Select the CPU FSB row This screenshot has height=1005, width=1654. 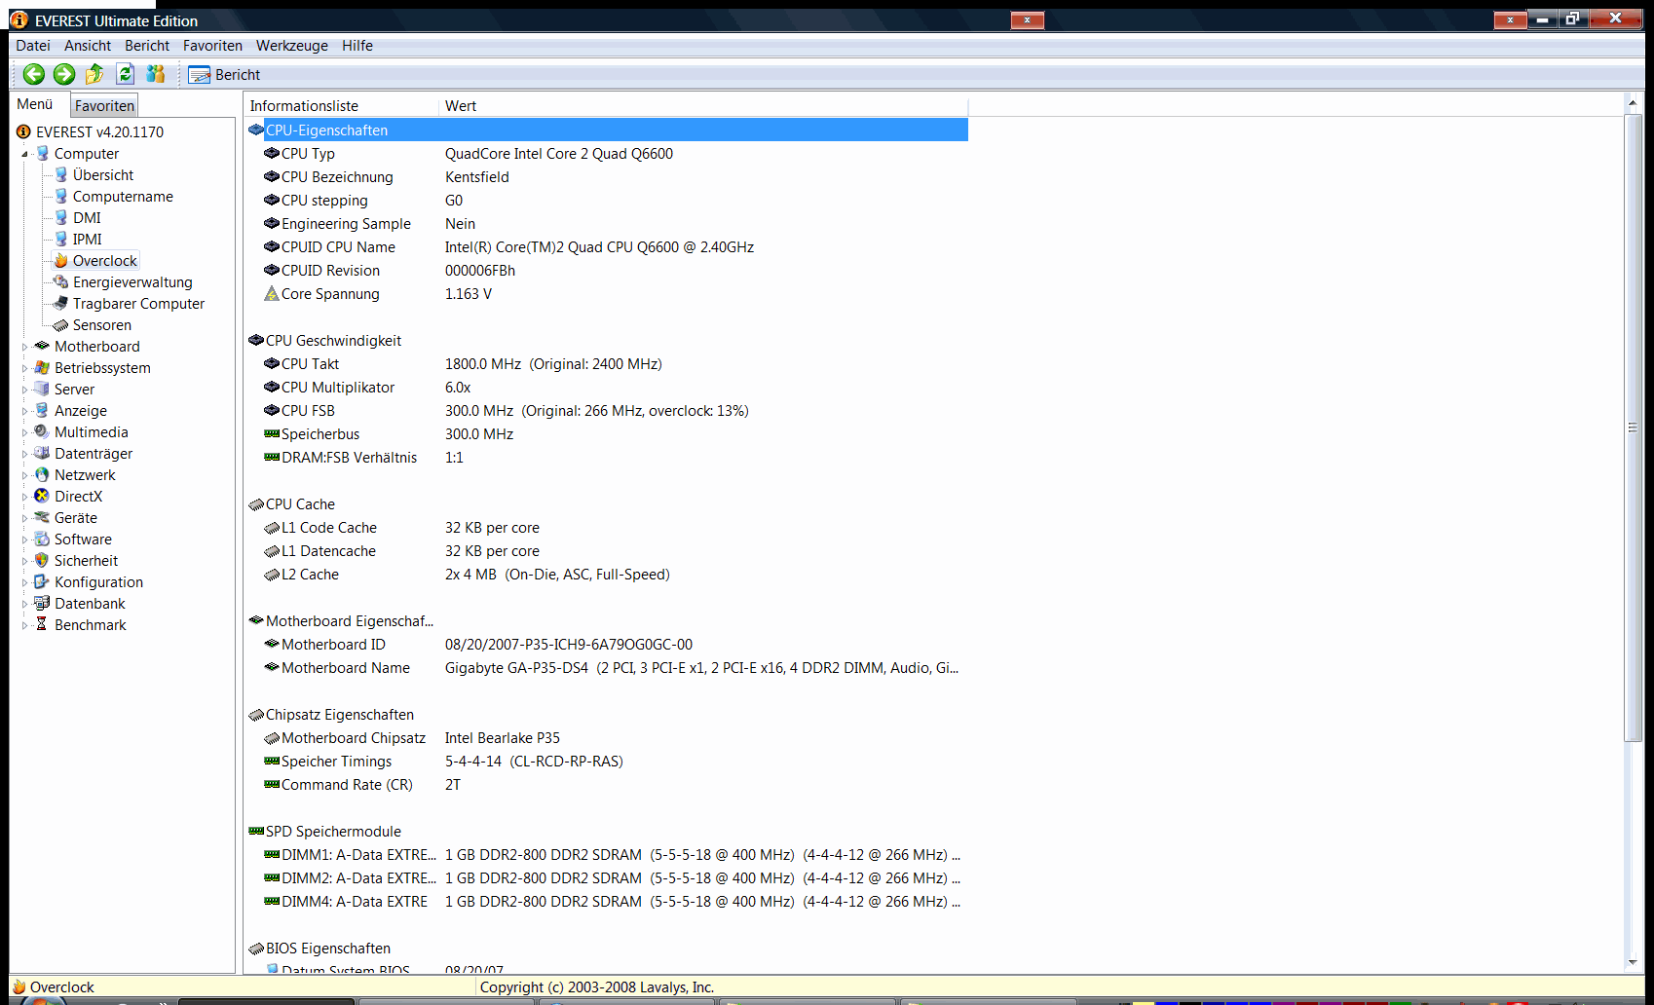tap(607, 411)
